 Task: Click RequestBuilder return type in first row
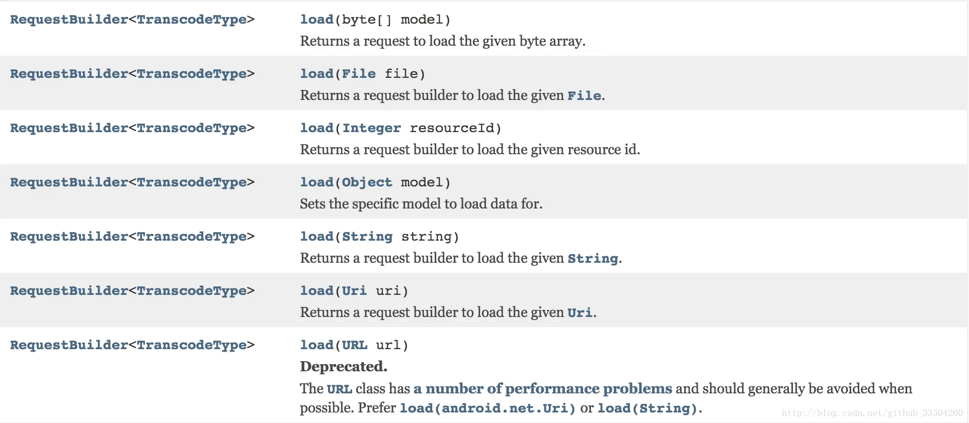[69, 20]
